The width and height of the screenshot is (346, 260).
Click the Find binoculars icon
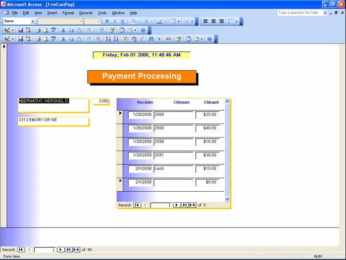151,39
